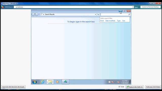Click Switch to Remote Desktop button
The width and height of the screenshot is (162, 91).
pyautogui.click(x=150, y=7)
